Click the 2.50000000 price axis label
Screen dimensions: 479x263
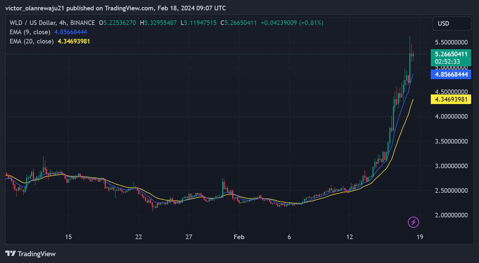pos(451,191)
